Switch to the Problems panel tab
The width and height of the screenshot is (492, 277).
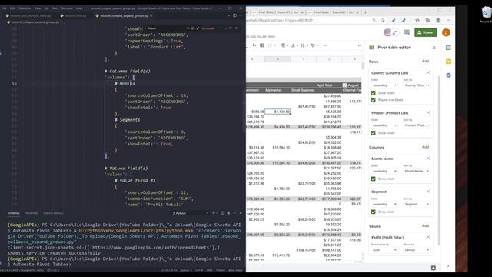point(32,213)
